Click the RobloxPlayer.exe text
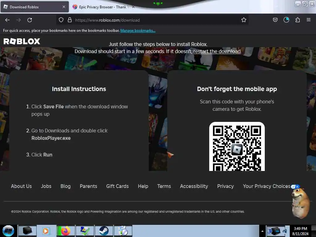 point(51,138)
